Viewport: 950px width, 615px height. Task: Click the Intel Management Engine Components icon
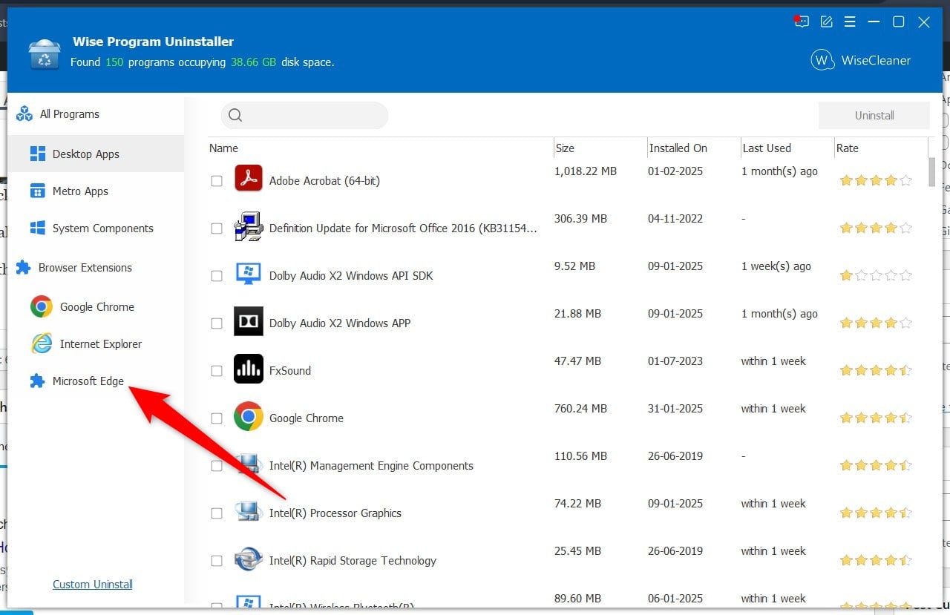(x=249, y=464)
